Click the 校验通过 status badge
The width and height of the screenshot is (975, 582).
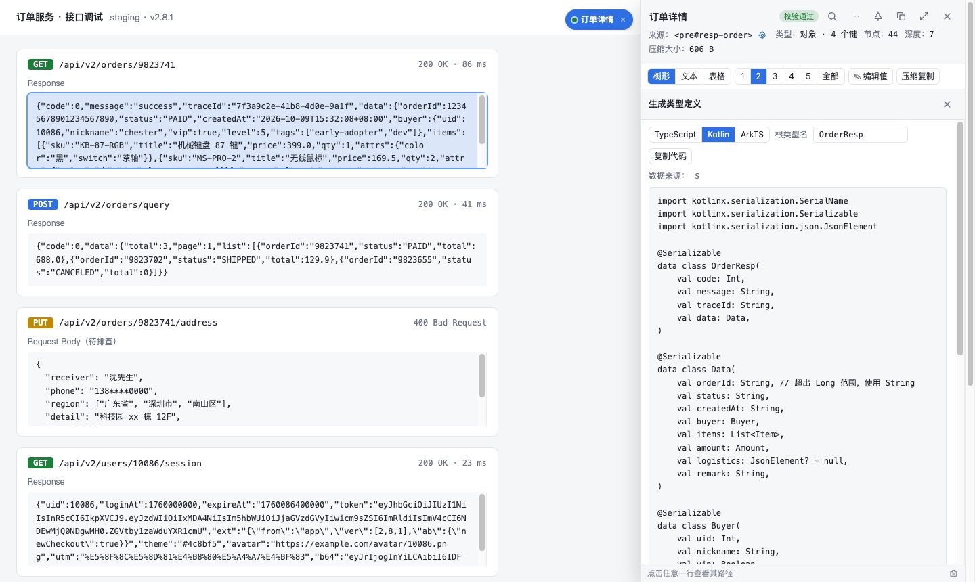(x=799, y=16)
